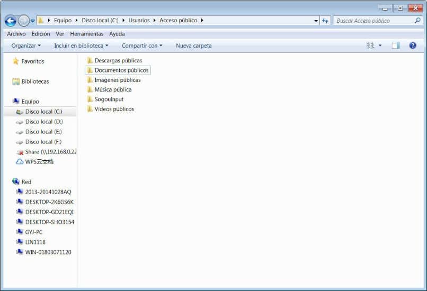
Task: Select the Música pública folder name
Action: pyautogui.click(x=113, y=89)
